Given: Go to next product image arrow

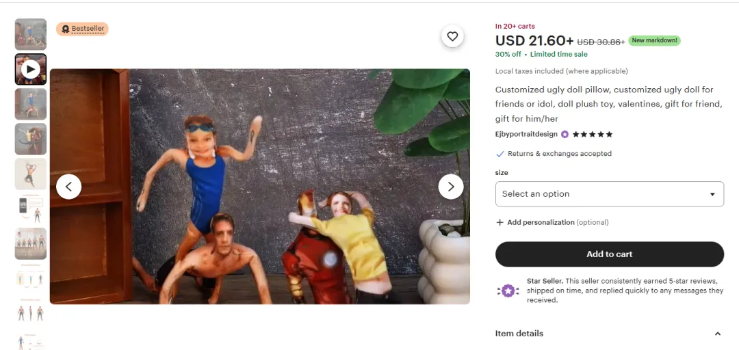Looking at the screenshot, I should (450, 187).
